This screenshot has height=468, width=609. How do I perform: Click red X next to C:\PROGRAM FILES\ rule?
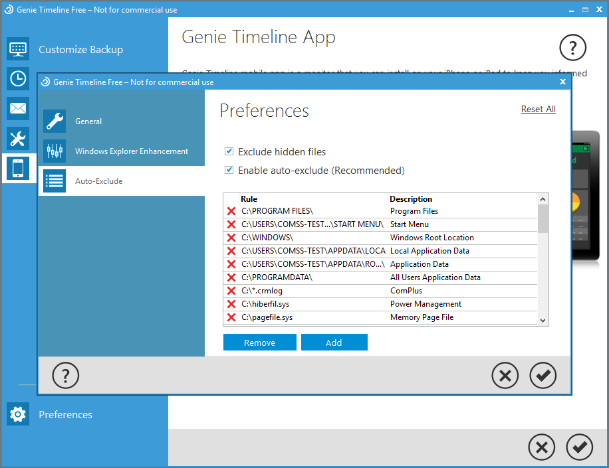click(231, 211)
